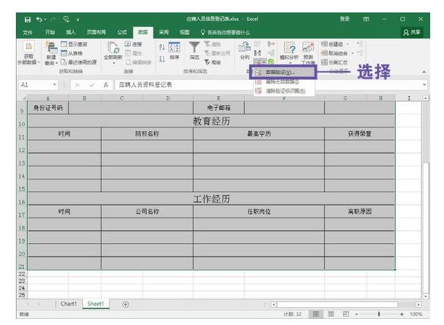Image resolution: width=444 pixels, height=325 pixels.
Task: Switch to the Chart1 sheet tab
Action: (69, 304)
